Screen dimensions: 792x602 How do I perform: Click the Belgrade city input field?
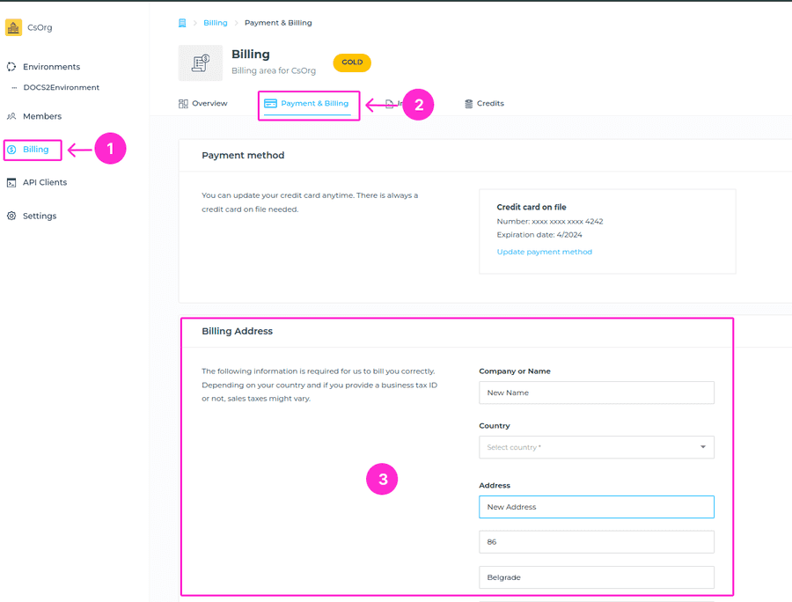click(596, 577)
